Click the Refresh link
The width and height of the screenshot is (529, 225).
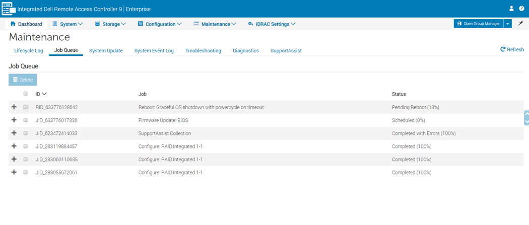pos(512,49)
